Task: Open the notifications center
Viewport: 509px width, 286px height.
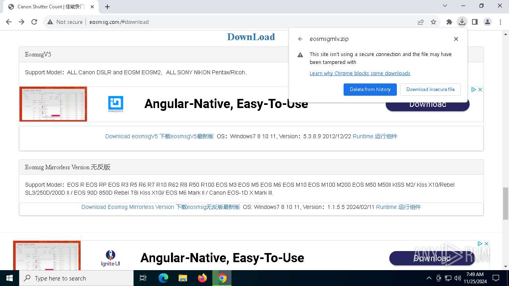Action: pyautogui.click(x=496, y=278)
